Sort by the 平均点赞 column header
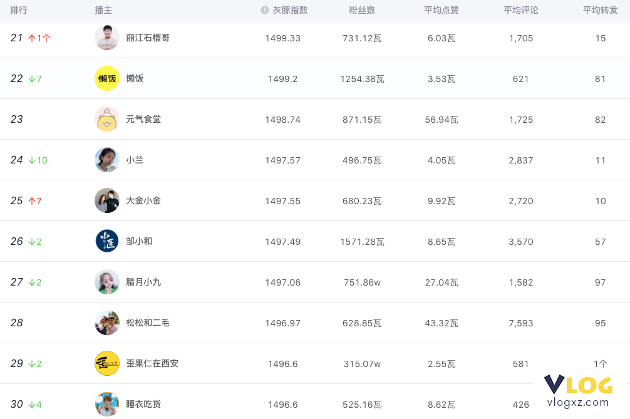The height and width of the screenshot is (419, 630). [x=441, y=10]
